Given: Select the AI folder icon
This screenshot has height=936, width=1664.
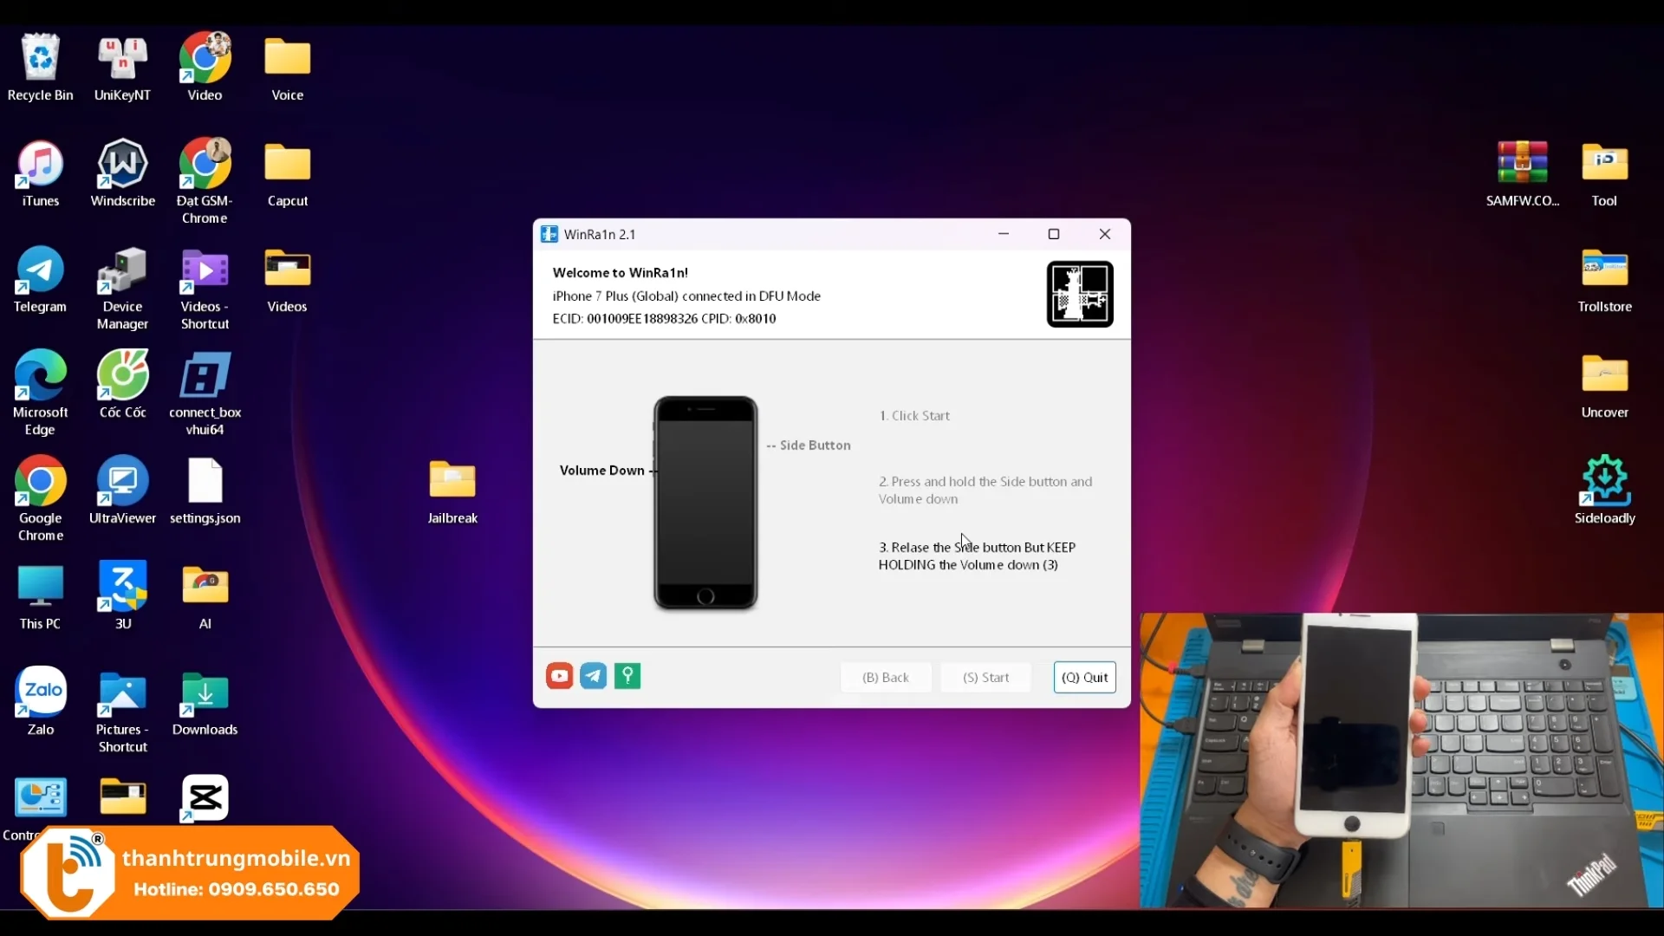Looking at the screenshot, I should 205,596.
